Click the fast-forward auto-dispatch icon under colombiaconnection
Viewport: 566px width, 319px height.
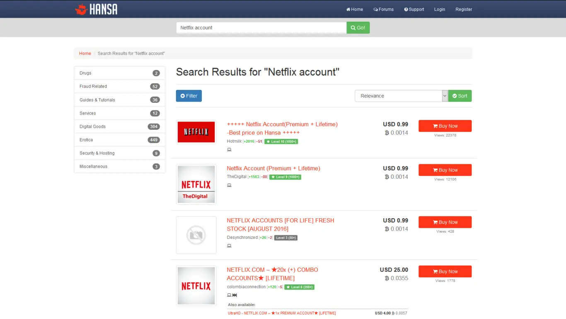click(235, 295)
